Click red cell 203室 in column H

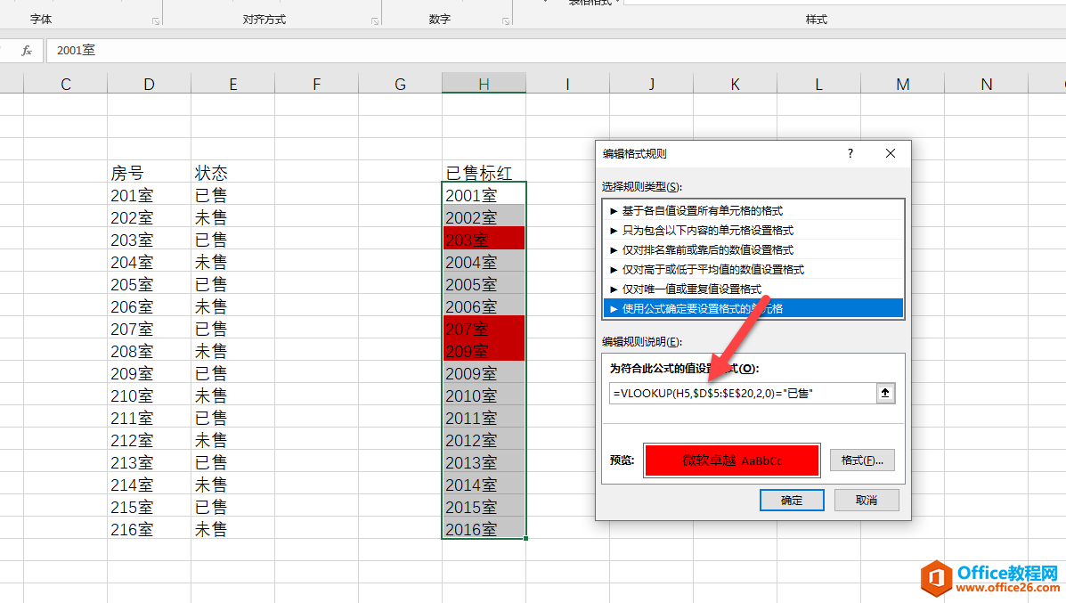484,240
